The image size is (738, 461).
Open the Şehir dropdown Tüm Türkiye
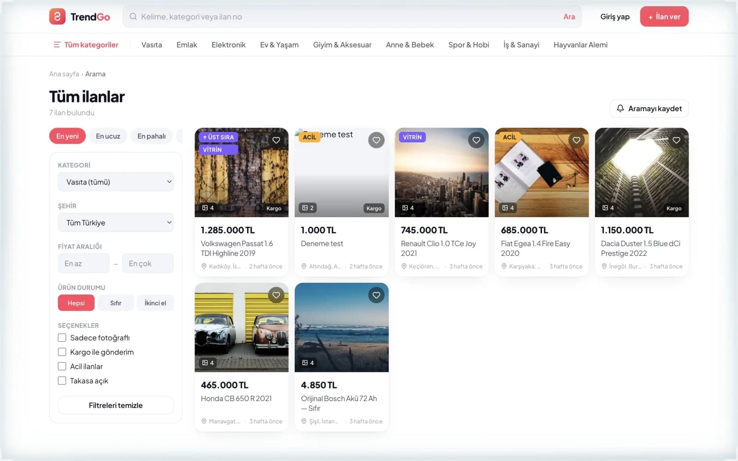116,223
